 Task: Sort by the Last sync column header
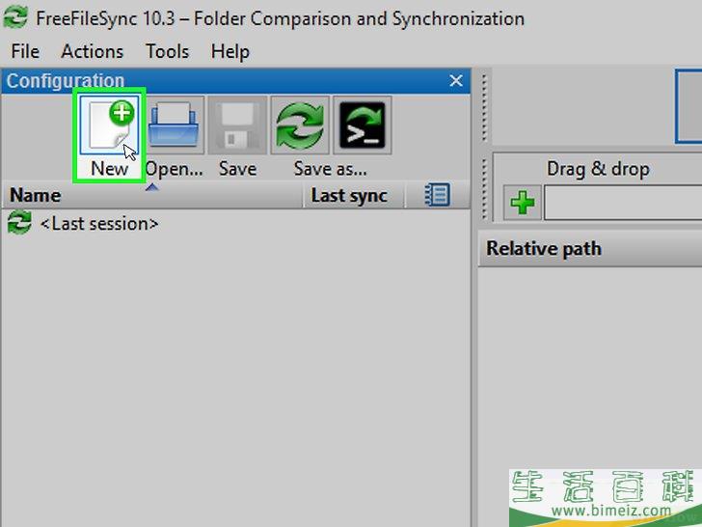354,195
